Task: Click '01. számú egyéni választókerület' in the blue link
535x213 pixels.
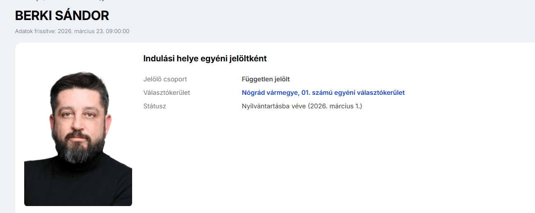Action: tap(353, 93)
